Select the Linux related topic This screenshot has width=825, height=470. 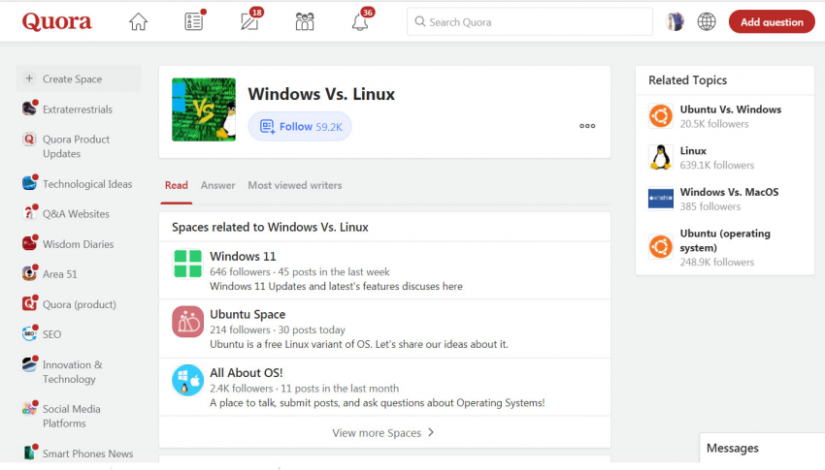coord(693,151)
